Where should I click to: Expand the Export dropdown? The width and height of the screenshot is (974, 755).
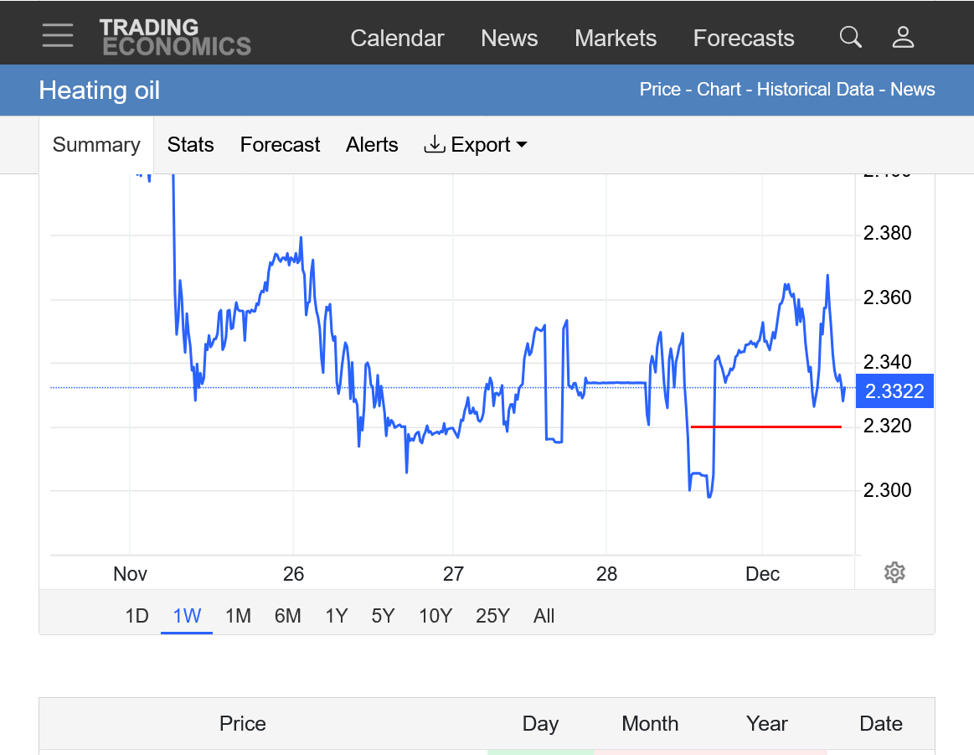(x=476, y=145)
